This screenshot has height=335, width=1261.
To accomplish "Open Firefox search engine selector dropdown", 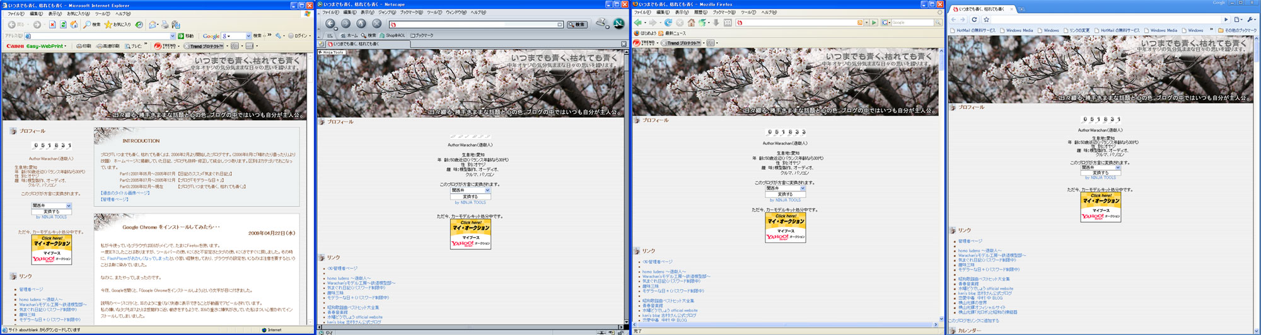I will (887, 23).
